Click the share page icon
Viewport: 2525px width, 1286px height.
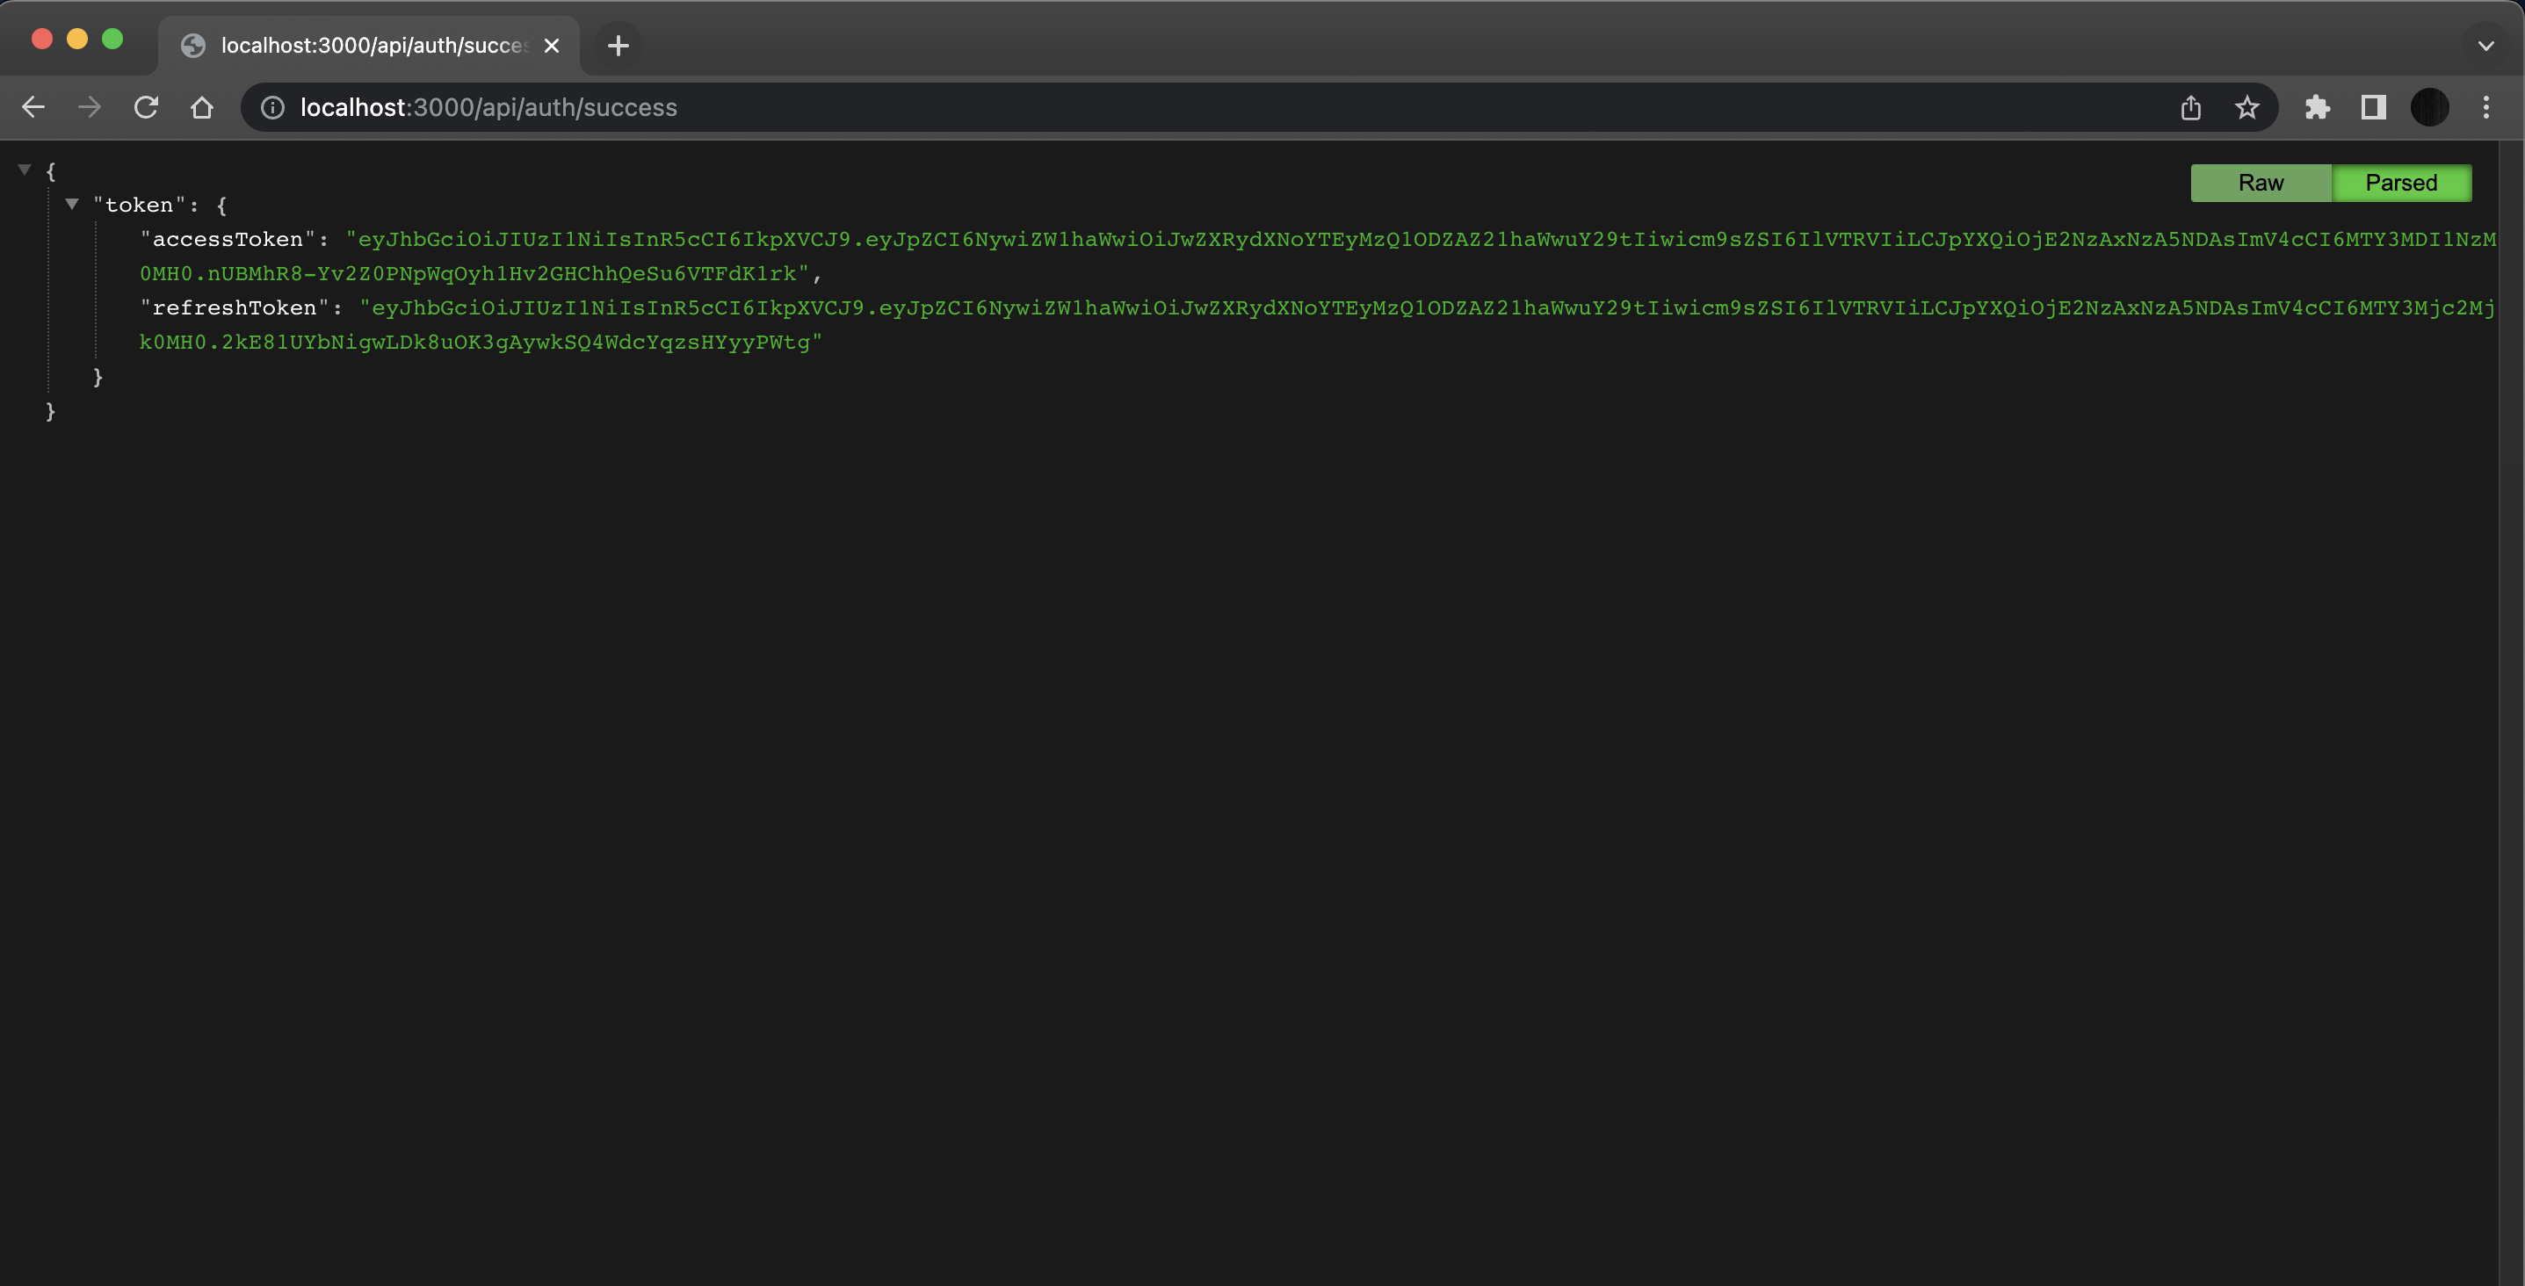pos(2191,108)
